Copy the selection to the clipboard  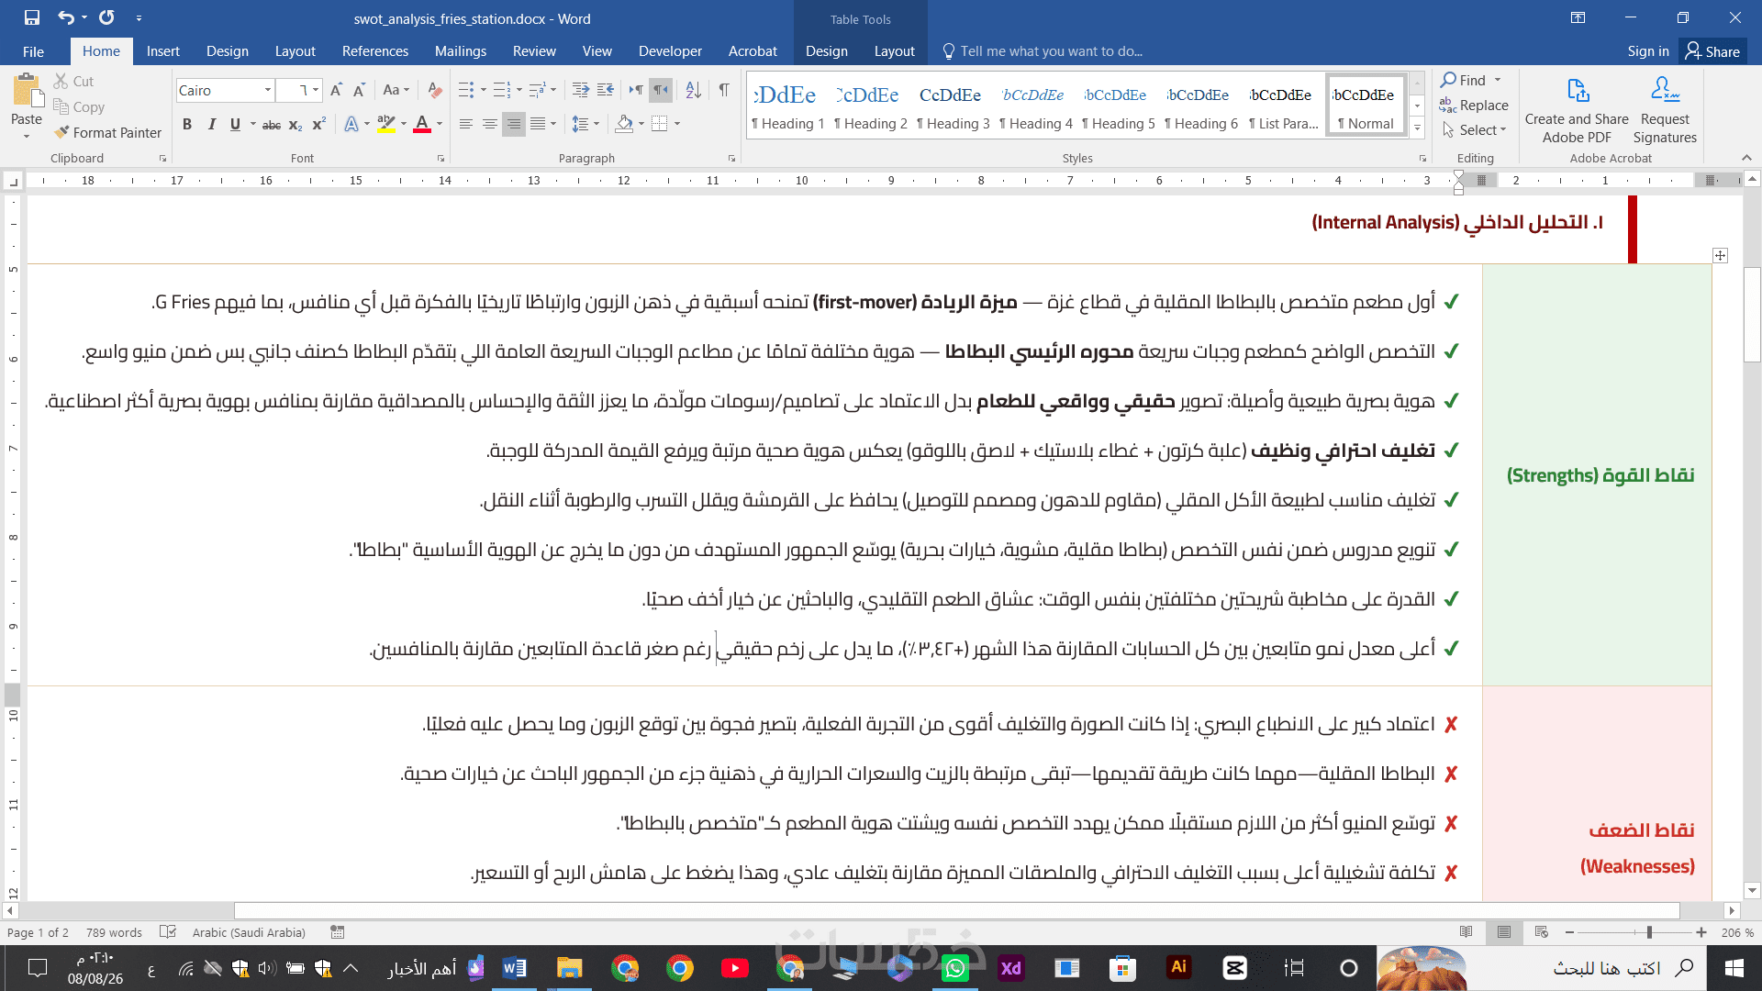pos(79,106)
